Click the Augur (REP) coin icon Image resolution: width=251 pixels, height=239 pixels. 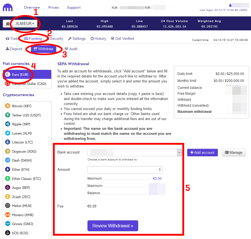(8, 187)
